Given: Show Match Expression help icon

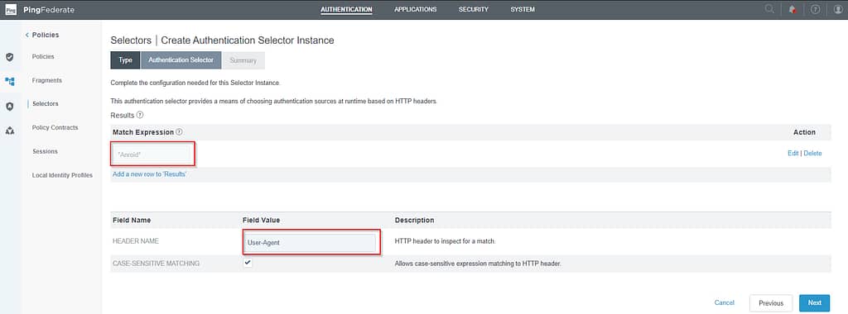Looking at the screenshot, I should pyautogui.click(x=179, y=132).
